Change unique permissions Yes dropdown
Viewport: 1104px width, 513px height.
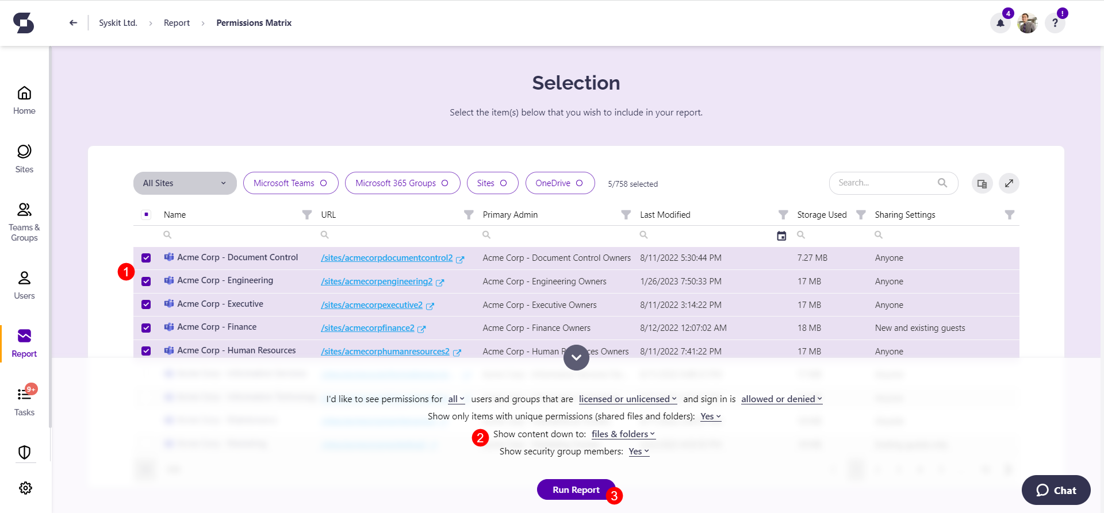711,416
